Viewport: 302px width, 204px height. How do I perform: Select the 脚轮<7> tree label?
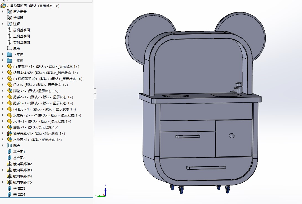tap(36, 128)
